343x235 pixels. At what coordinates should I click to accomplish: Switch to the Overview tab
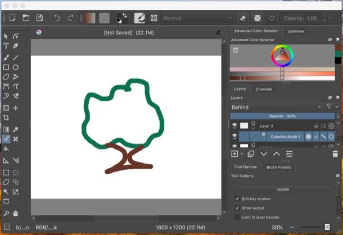click(x=296, y=31)
